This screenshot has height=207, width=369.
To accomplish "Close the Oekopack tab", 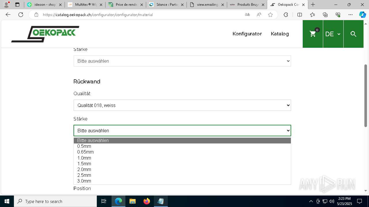I will 303,5.
